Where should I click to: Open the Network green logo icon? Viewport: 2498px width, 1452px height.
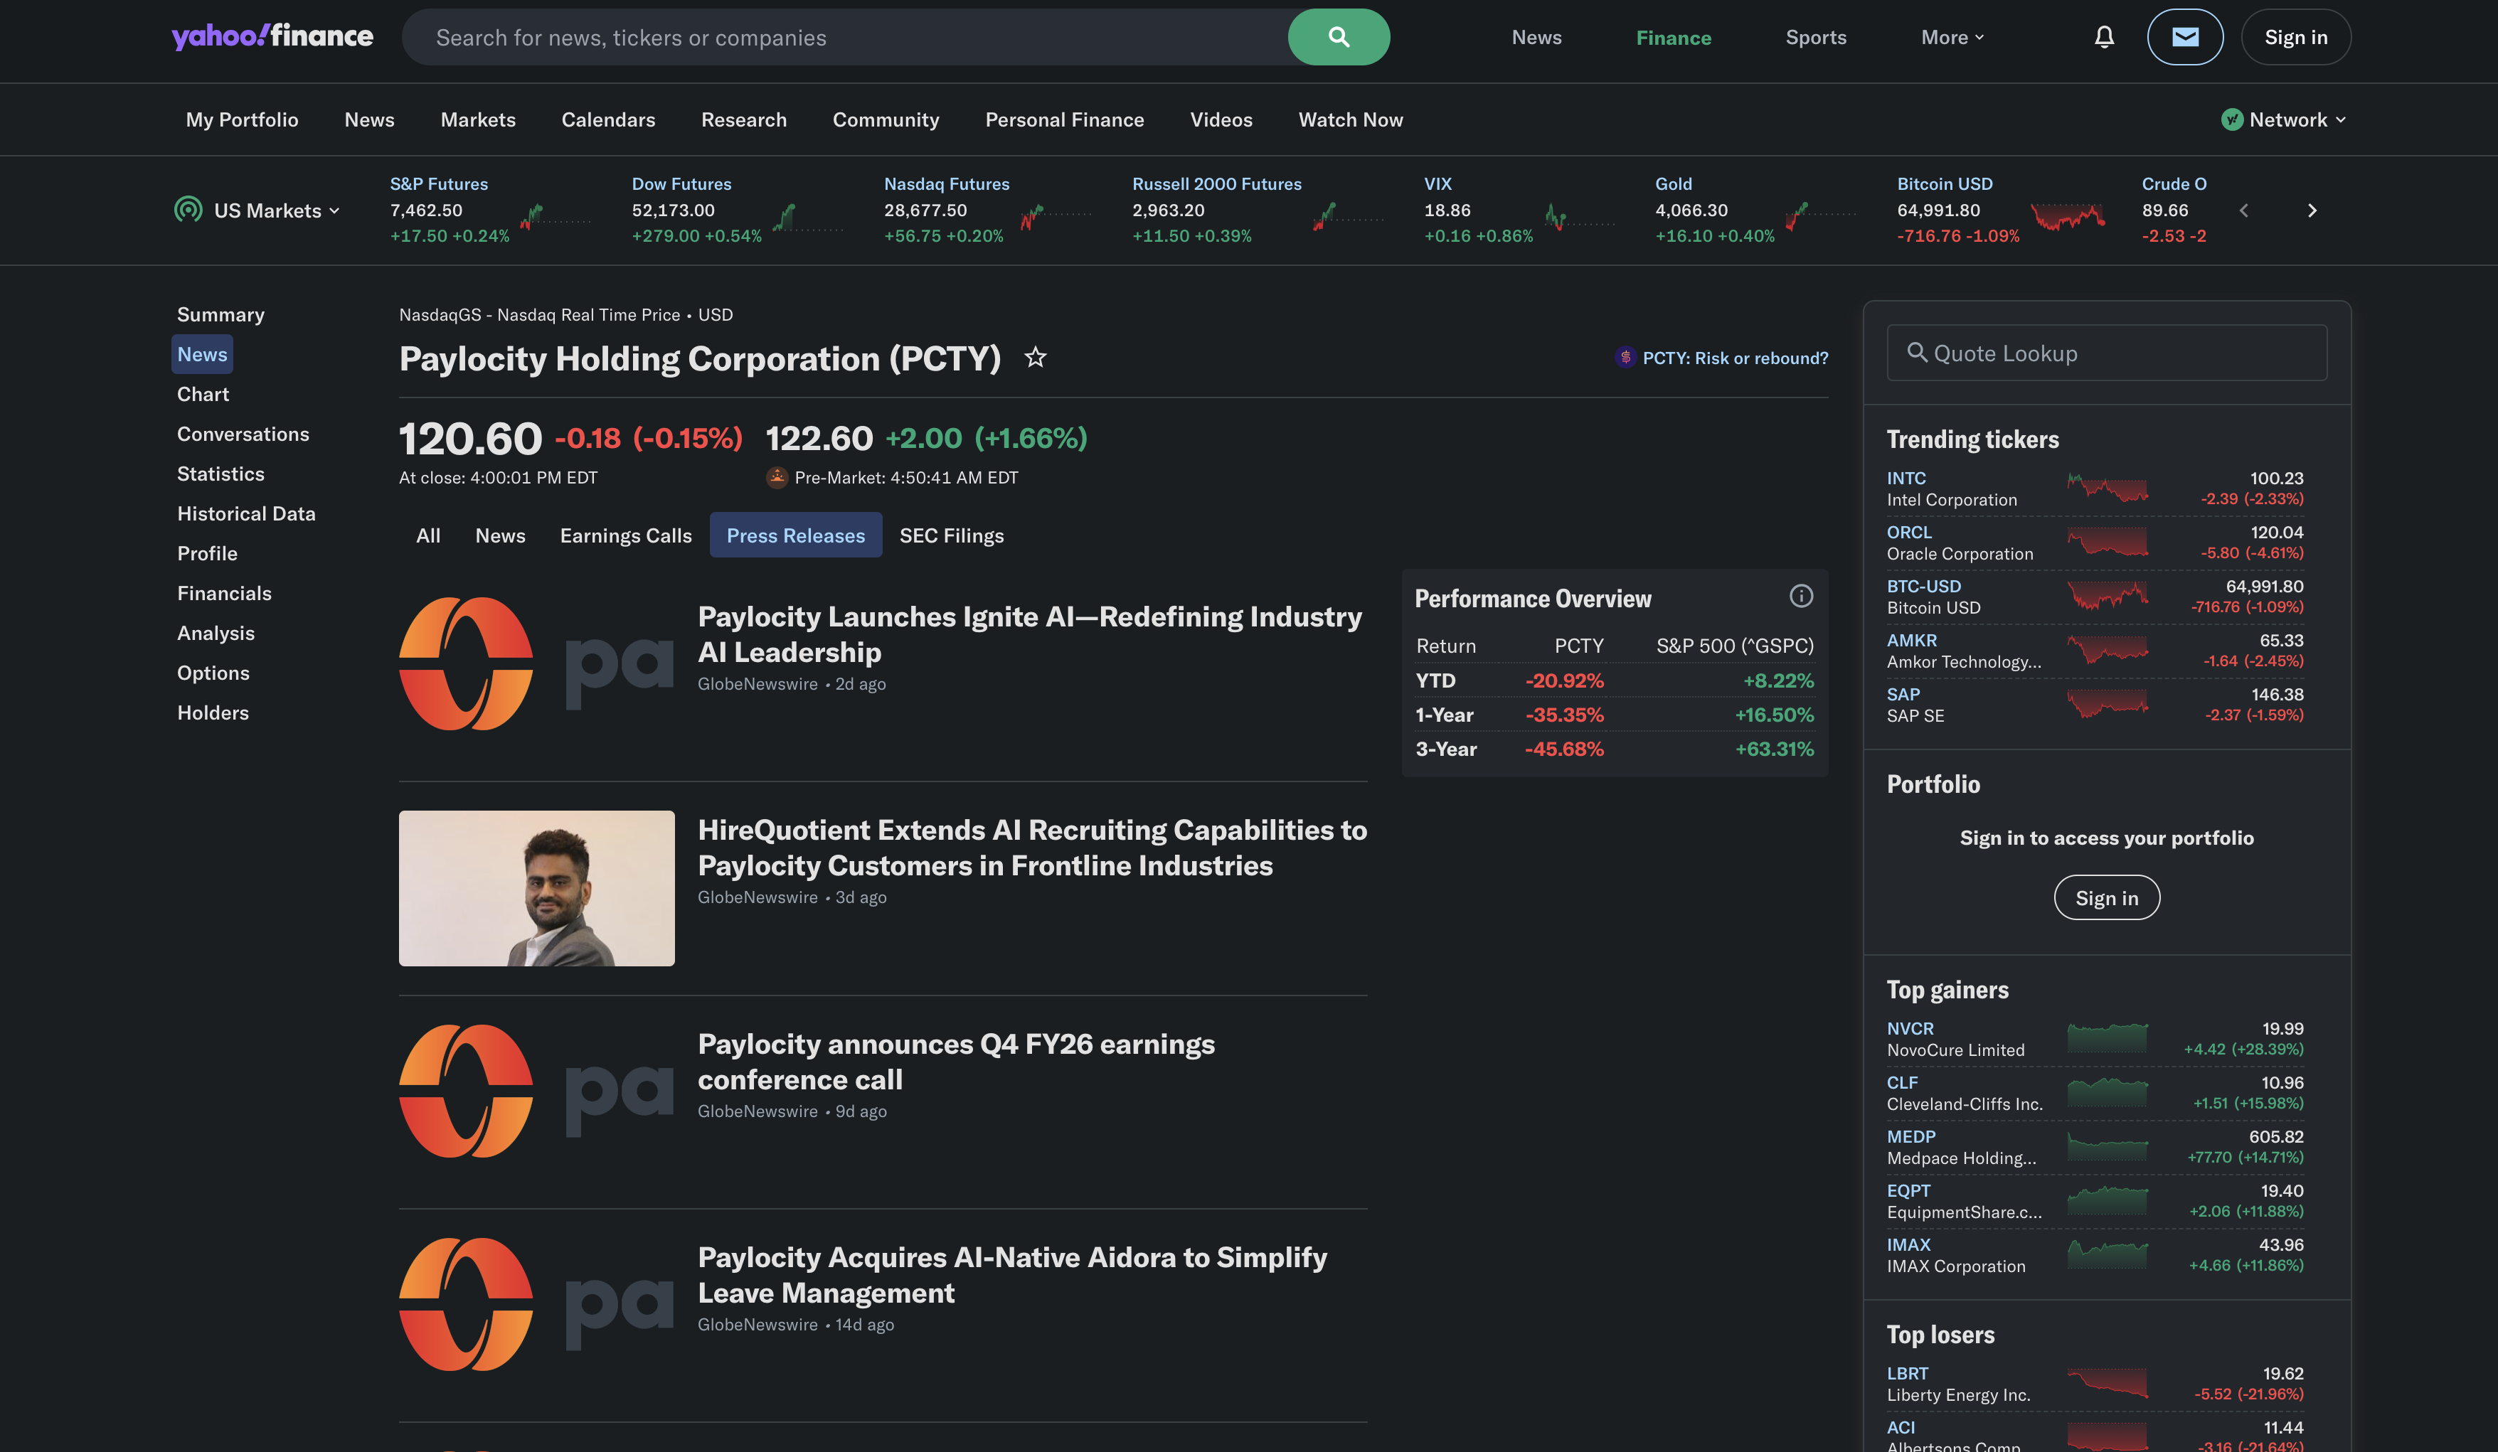point(2231,119)
